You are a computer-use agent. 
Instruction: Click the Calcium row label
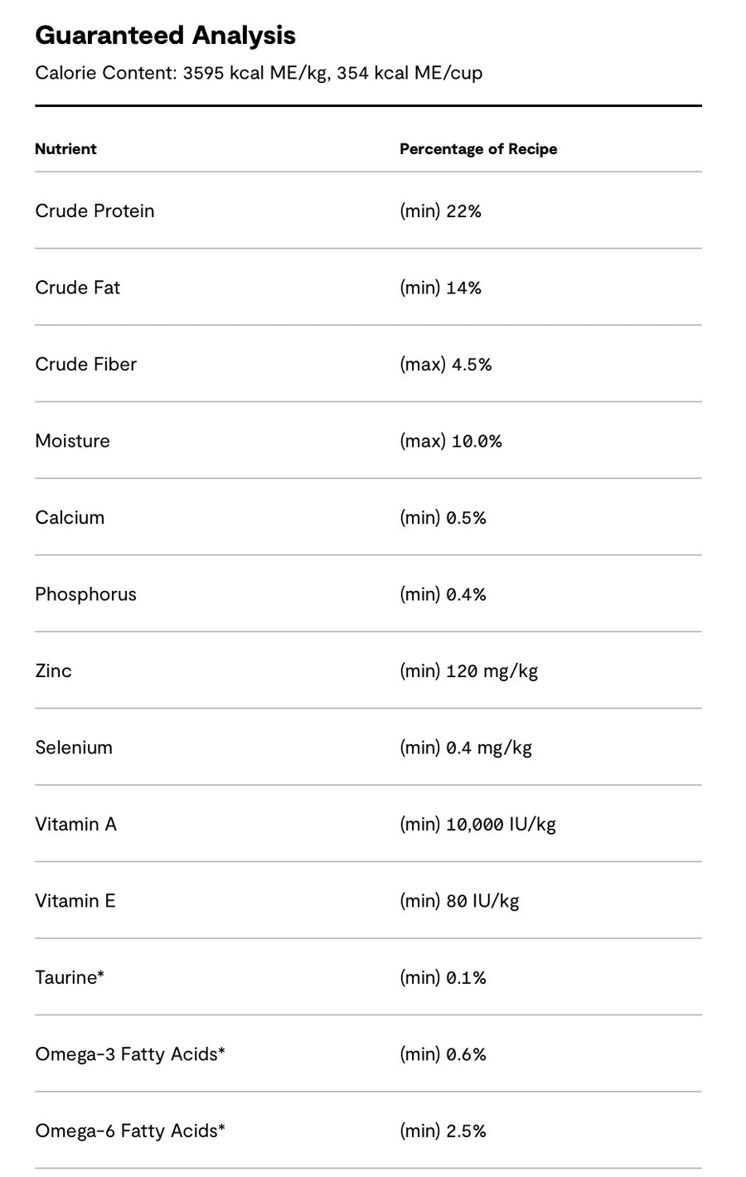click(70, 517)
